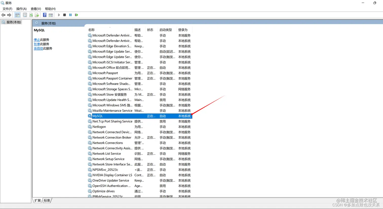The width and height of the screenshot is (383, 209).
Task: Go back using the toolbar back arrow
Action: click(3, 15)
